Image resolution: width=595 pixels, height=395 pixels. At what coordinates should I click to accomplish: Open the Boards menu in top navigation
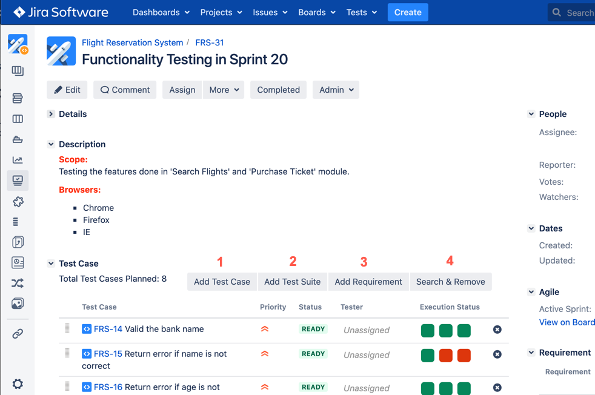[x=316, y=12]
